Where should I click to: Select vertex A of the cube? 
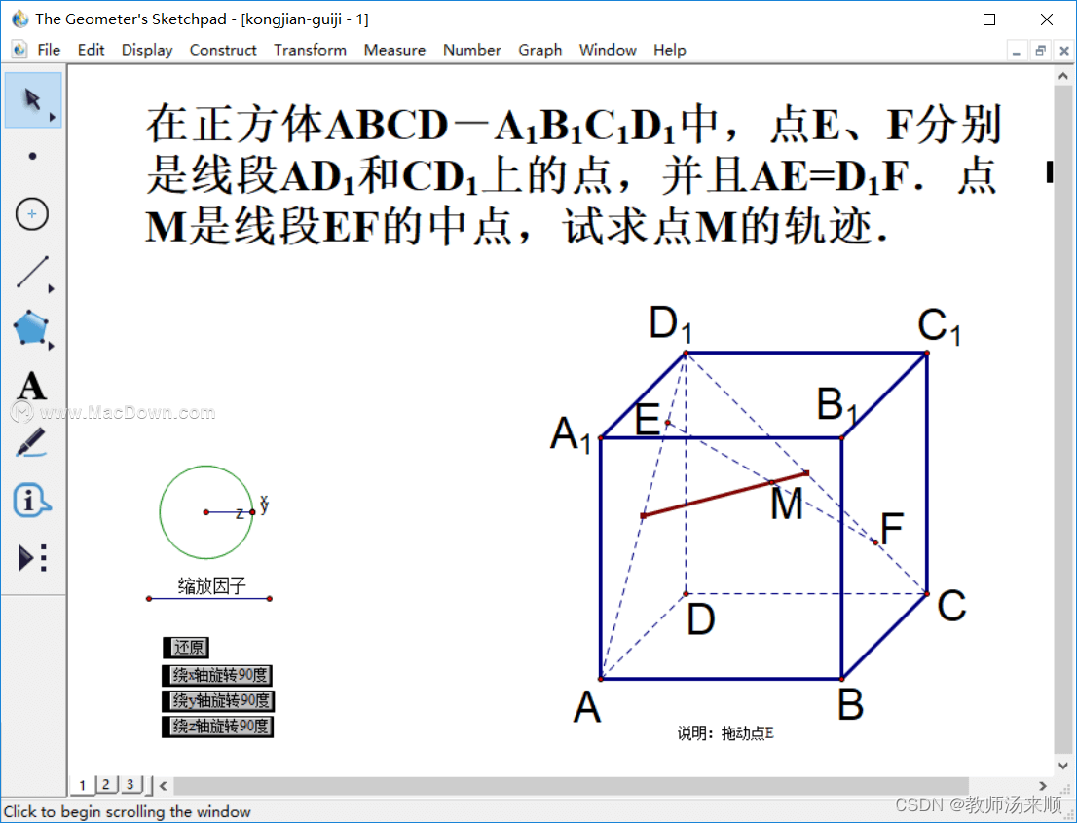(x=601, y=679)
